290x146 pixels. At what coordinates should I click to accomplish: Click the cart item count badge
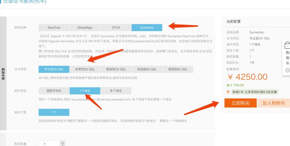[x=287, y=70]
